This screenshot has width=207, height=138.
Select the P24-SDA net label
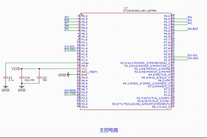point(193,58)
